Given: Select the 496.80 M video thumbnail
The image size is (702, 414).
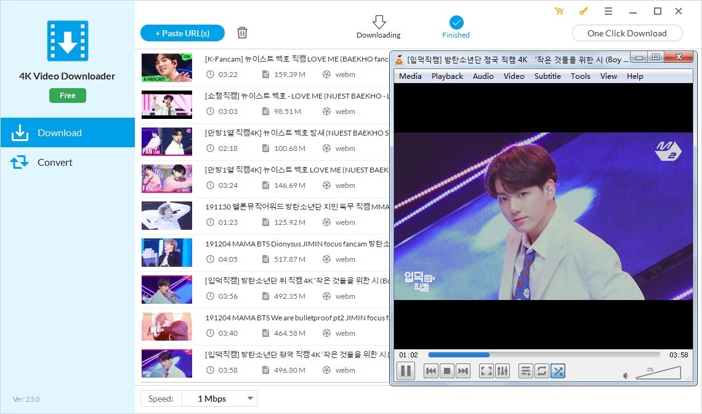Looking at the screenshot, I should pos(166,363).
